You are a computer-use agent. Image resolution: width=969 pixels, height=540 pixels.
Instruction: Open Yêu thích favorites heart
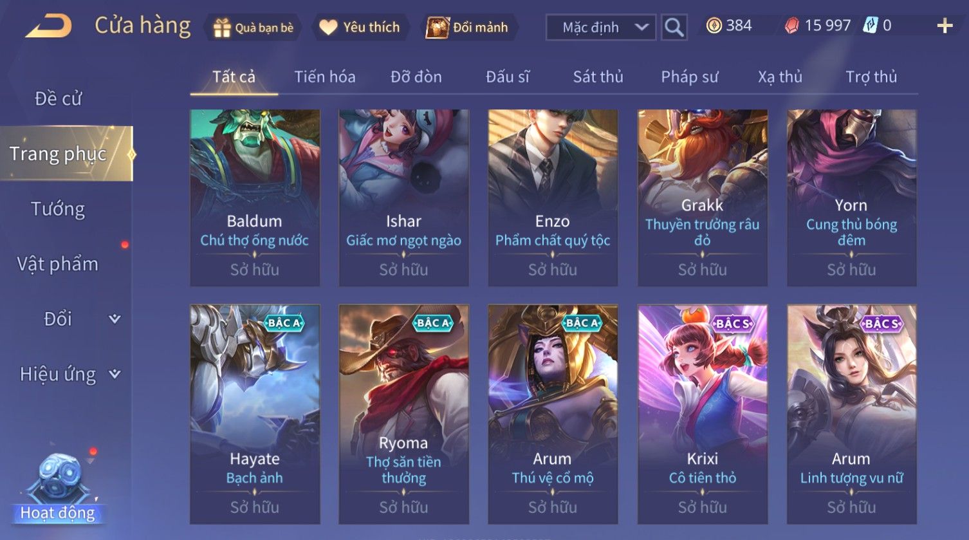pyautogui.click(x=328, y=27)
